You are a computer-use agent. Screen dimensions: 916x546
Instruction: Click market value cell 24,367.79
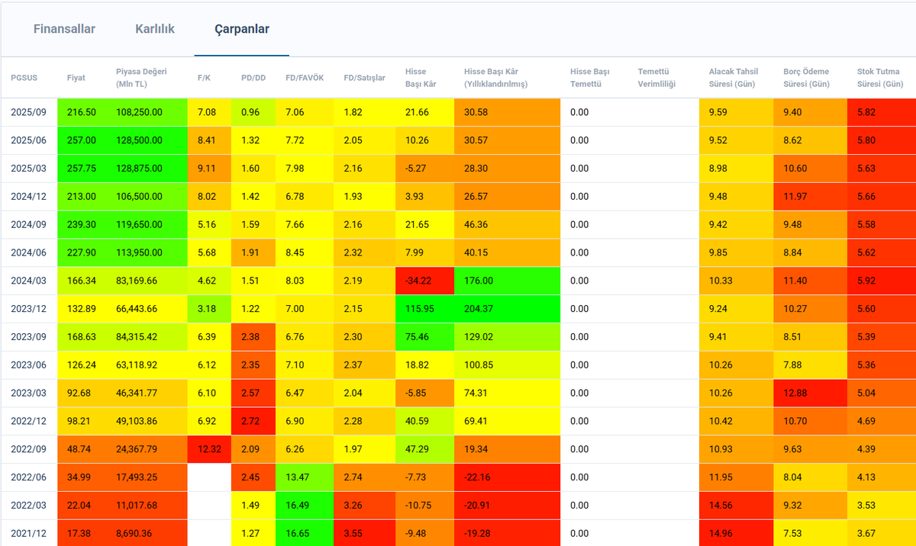tap(147, 449)
